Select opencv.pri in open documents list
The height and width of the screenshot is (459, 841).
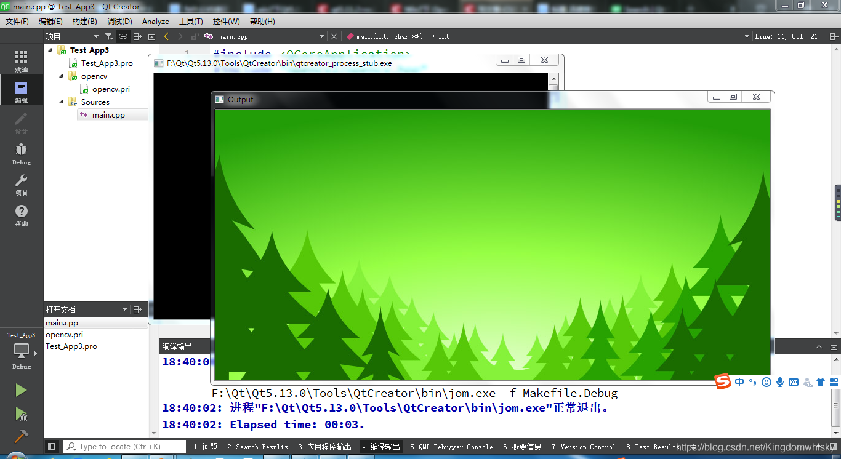(x=64, y=335)
